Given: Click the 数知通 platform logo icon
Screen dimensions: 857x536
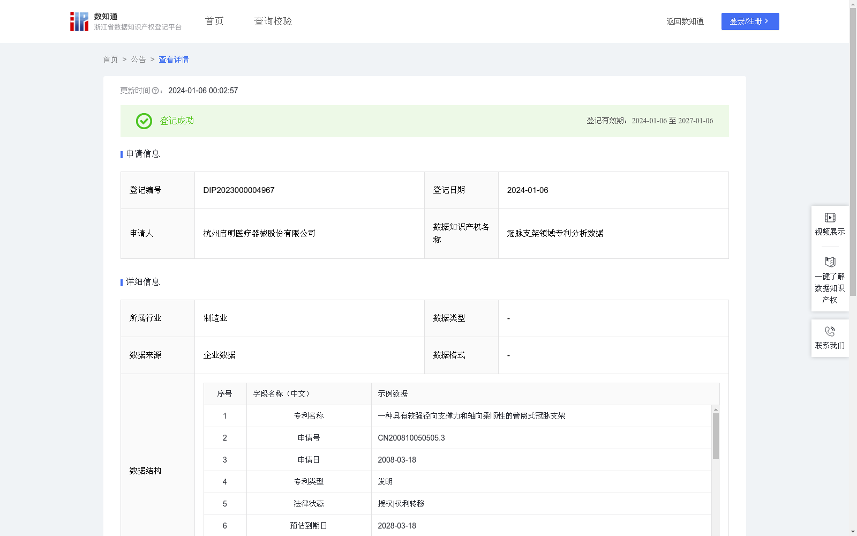Looking at the screenshot, I should pos(79,21).
